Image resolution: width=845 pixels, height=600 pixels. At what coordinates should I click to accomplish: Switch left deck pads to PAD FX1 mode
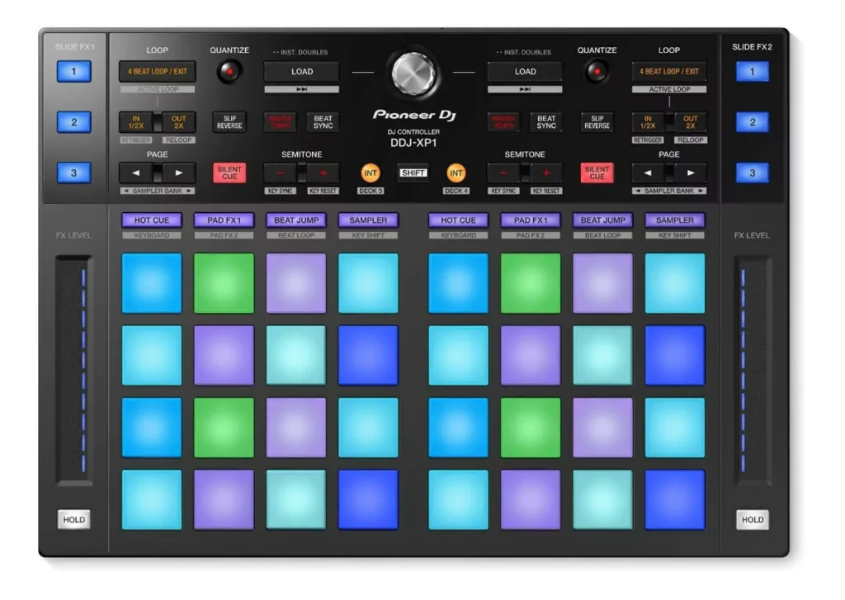(224, 220)
